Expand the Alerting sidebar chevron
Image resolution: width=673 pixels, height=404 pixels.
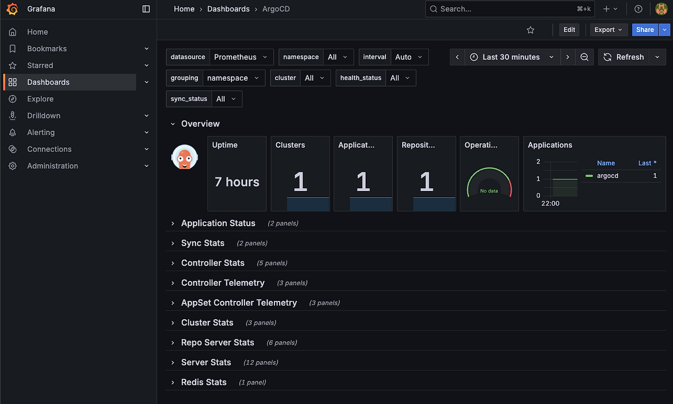pos(147,133)
